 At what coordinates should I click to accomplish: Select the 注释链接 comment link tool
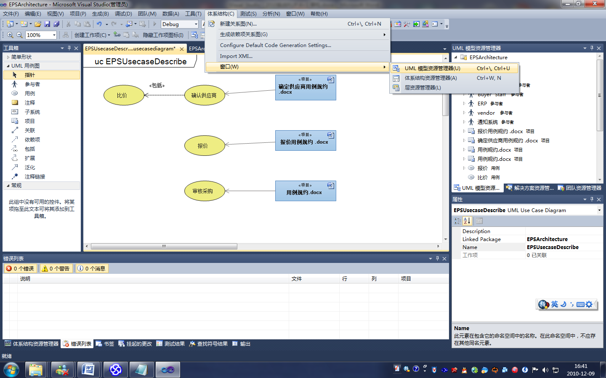click(41, 176)
